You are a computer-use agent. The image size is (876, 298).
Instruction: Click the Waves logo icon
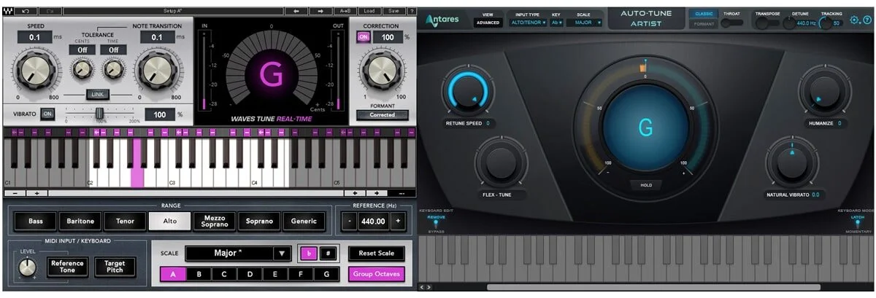pyautogui.click(x=7, y=12)
